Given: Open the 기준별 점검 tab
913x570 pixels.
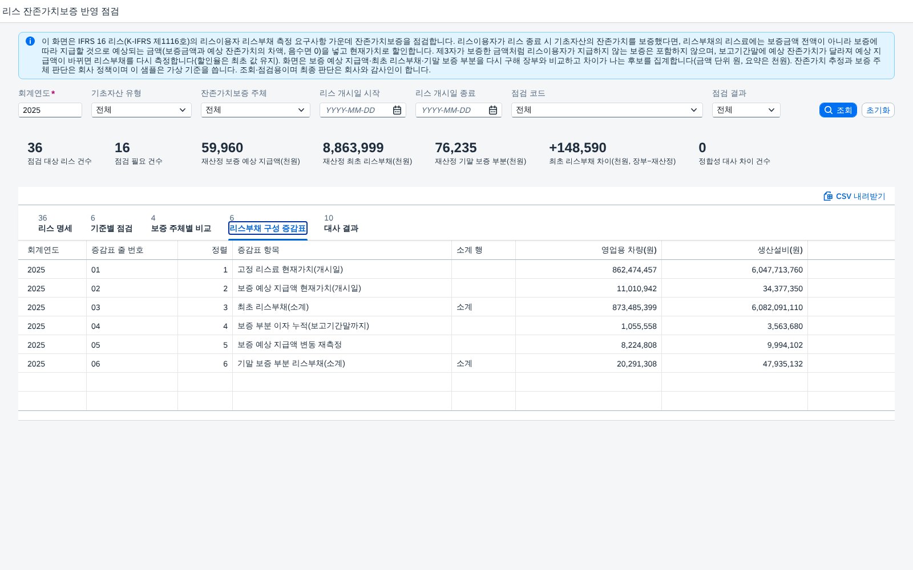Looking at the screenshot, I should 111,223.
